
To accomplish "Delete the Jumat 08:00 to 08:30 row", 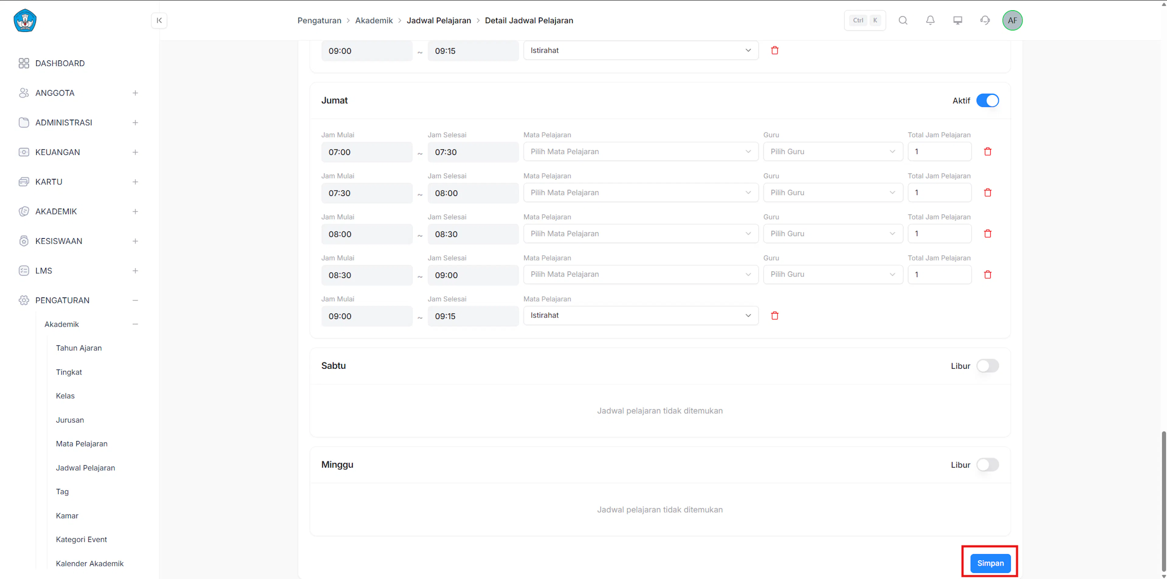I will click(988, 234).
